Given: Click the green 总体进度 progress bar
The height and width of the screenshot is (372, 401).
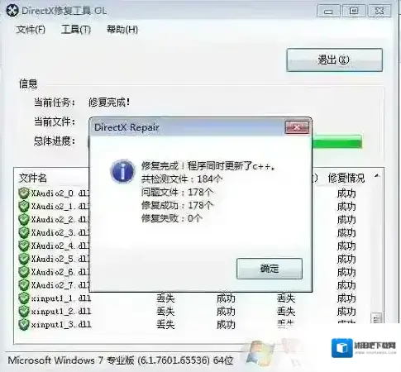Looking at the screenshot, I should pyautogui.click(x=337, y=141).
